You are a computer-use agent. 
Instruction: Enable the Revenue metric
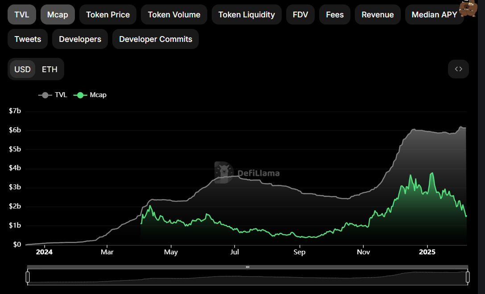click(x=378, y=15)
